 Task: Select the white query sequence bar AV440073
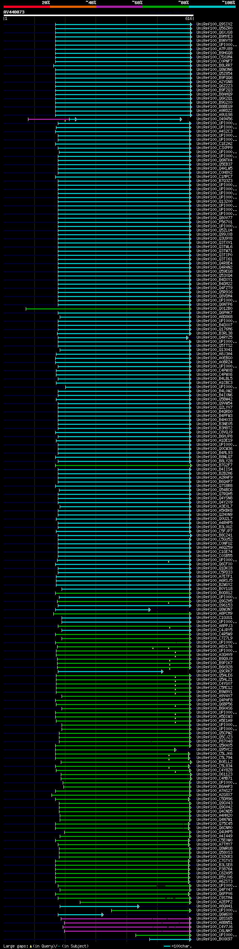click(98, 15)
